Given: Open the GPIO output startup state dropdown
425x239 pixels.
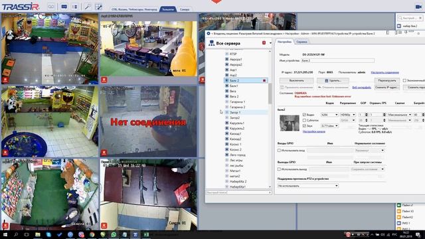Looking at the screenshot, I should pyautogui.click(x=367, y=169).
